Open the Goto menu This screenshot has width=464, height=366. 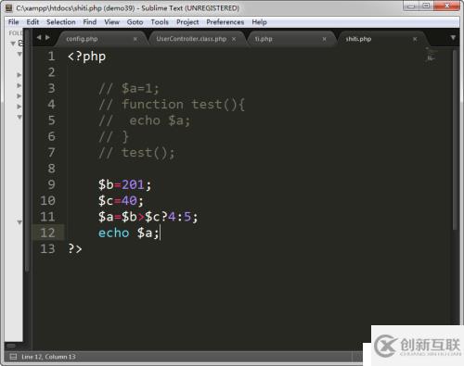[135, 22]
